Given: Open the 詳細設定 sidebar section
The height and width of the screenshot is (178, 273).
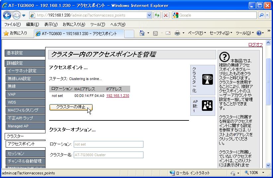Looking at the screenshot, I should tap(25, 63).
